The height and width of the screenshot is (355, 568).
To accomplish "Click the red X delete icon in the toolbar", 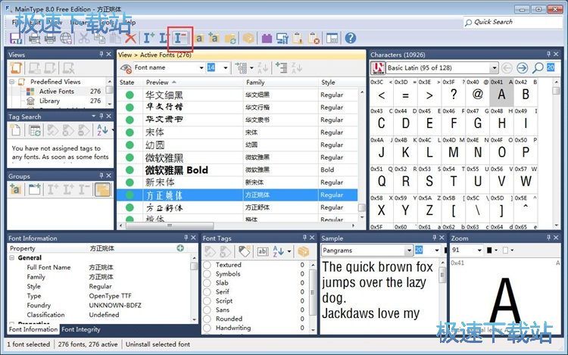I will pos(130,38).
